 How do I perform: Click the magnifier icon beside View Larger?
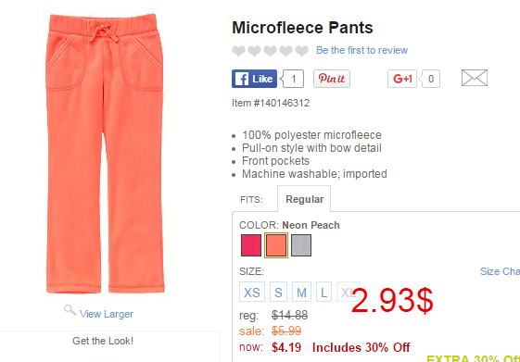[70, 310]
